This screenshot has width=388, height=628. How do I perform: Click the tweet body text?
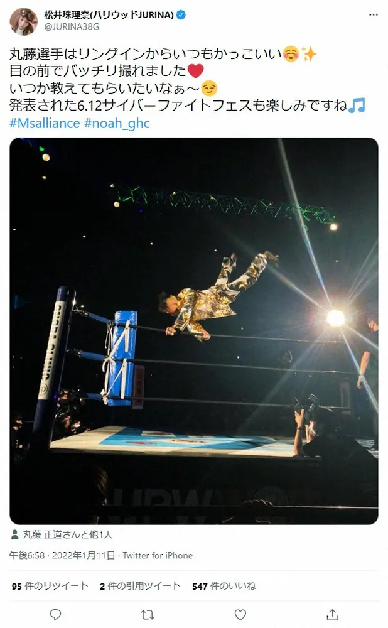tap(187, 79)
